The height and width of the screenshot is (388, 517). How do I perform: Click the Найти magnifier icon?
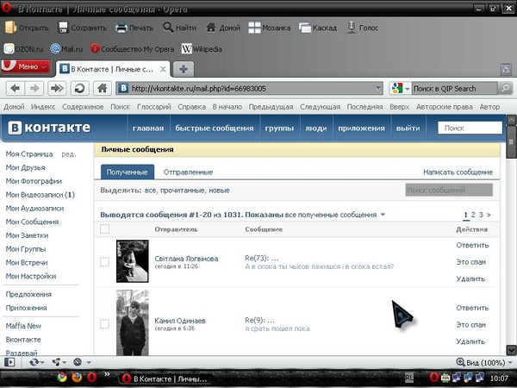click(168, 28)
